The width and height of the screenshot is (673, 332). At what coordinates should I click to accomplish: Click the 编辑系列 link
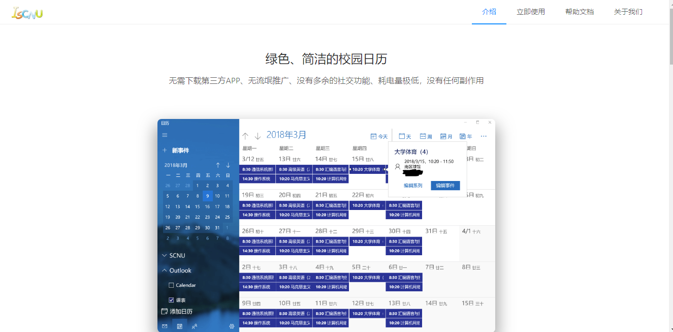click(413, 186)
